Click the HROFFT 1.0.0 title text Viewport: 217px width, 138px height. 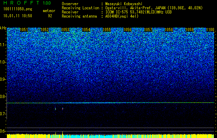pyautogui.click(x=27, y=3)
